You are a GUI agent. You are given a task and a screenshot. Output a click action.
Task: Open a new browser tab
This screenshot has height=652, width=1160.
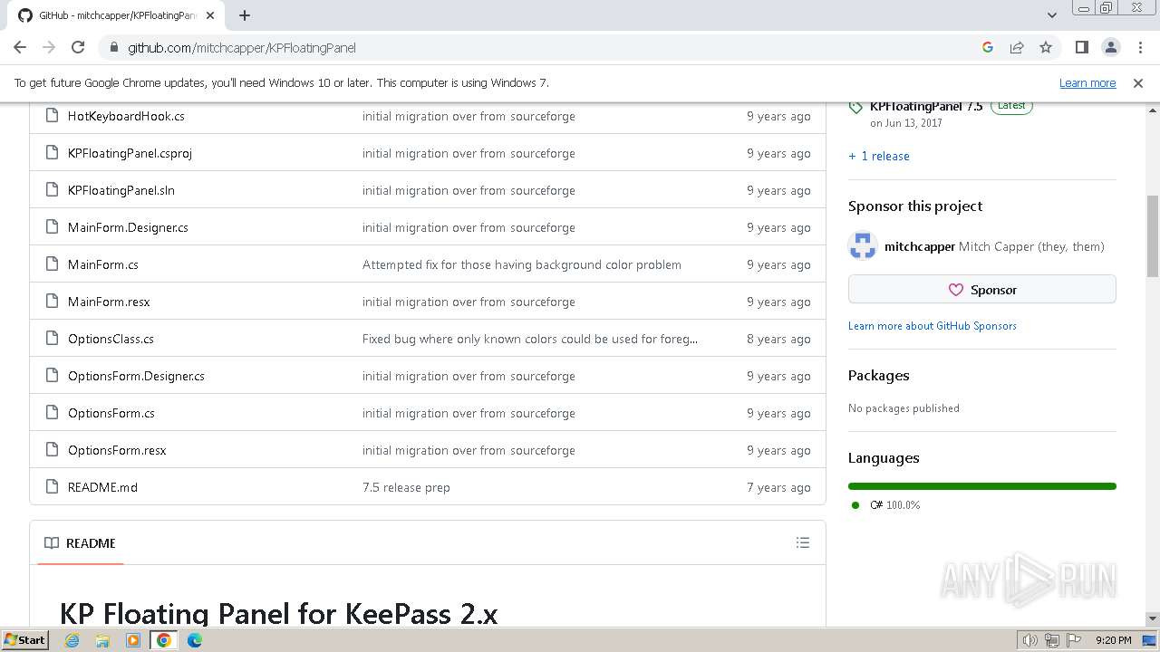[x=245, y=15]
